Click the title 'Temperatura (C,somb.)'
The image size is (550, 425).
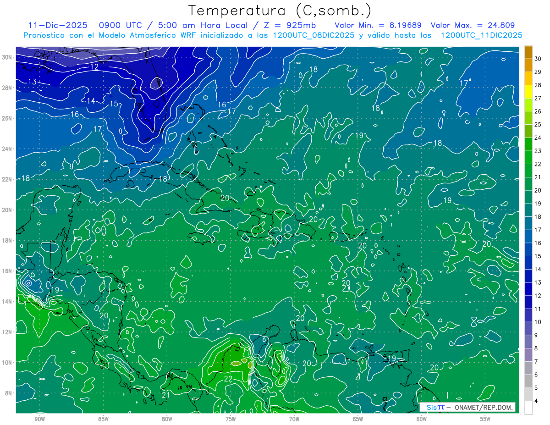coord(280,11)
